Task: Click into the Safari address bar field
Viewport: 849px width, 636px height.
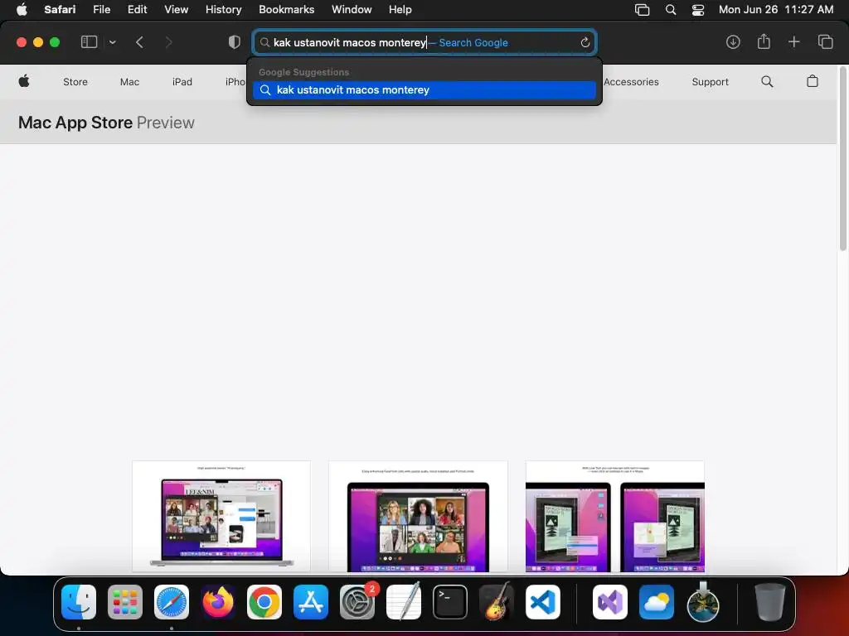Action: point(424,42)
